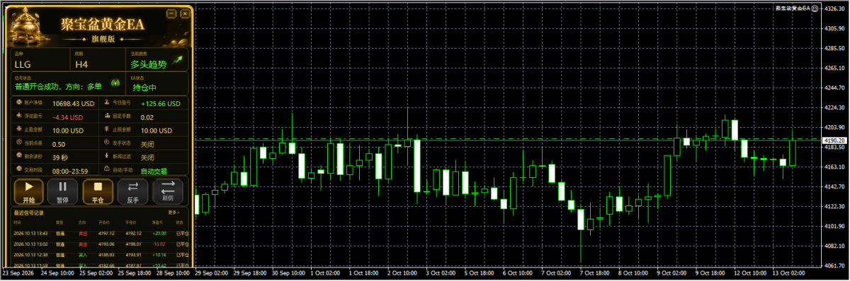Select the H4 timeframe field
This screenshot has height=281, width=850.
(98, 61)
